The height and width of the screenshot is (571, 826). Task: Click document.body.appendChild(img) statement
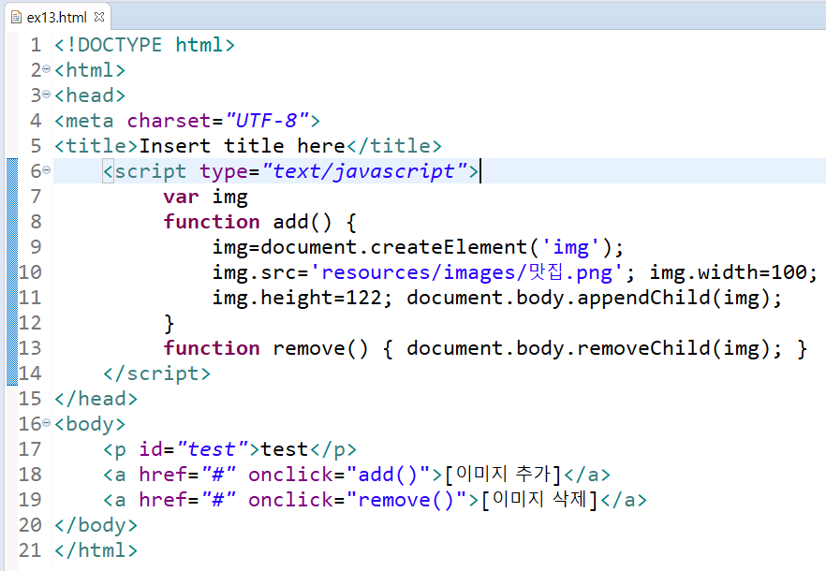[594, 299]
